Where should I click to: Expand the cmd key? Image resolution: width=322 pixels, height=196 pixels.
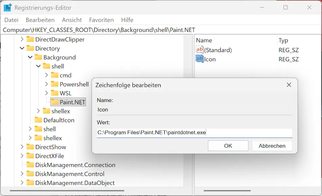point(46,75)
